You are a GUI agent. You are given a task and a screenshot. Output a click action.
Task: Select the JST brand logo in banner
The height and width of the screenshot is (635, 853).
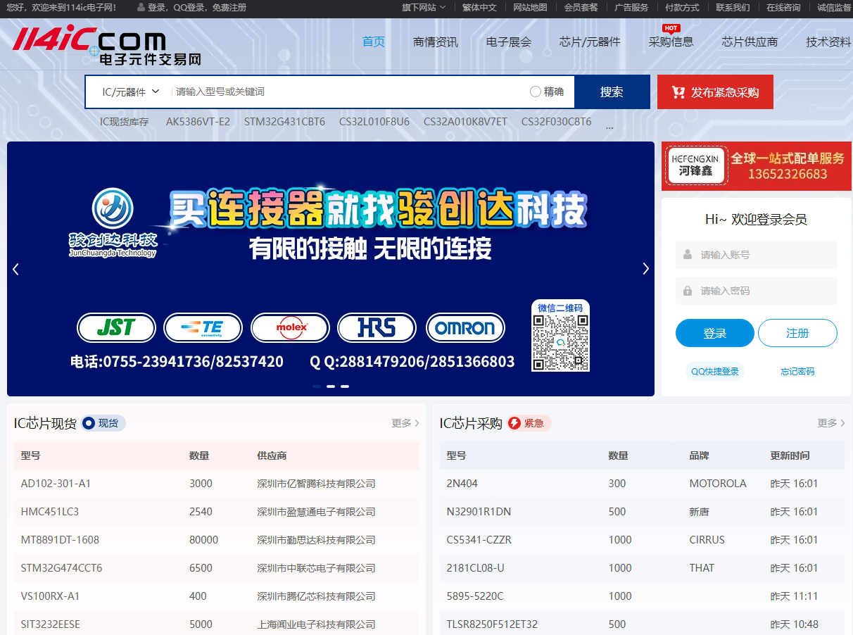click(x=116, y=327)
